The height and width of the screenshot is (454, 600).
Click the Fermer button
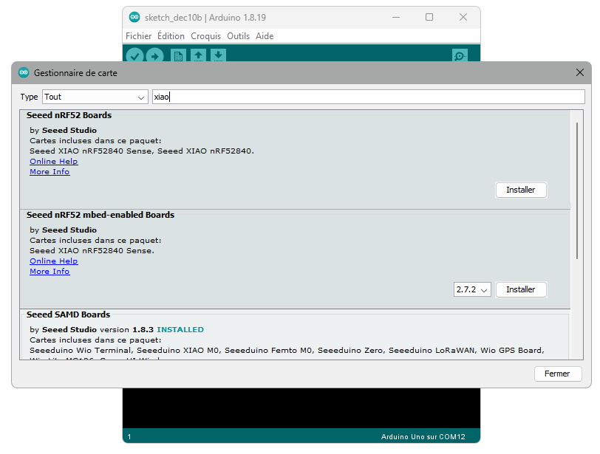point(557,374)
